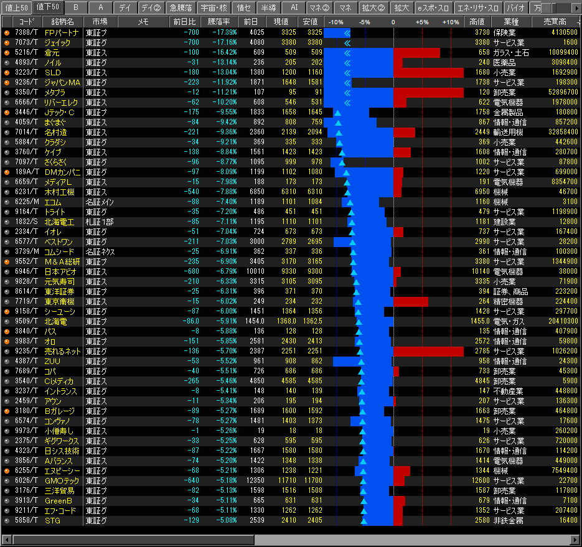The height and width of the screenshot is (547, 582).
Task: Click the code cell 6225/M
Action: click(x=27, y=202)
